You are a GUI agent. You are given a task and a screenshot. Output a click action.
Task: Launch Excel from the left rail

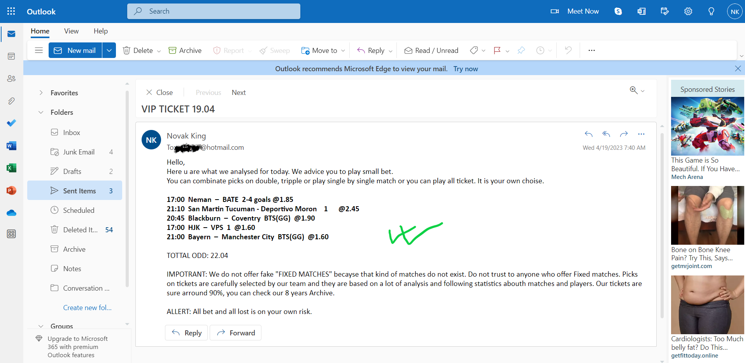(11, 168)
